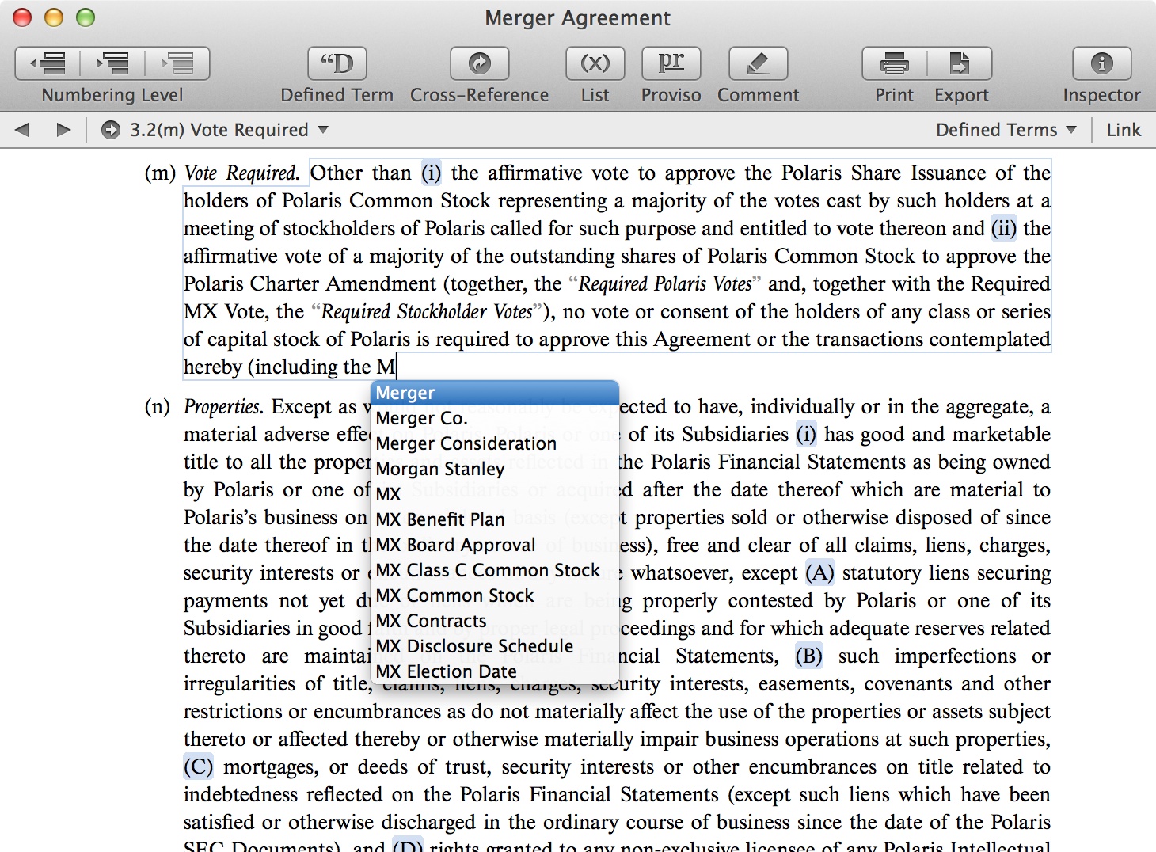
Task: Open the 3.2(m) Vote Required section dropdown
Action: (x=229, y=130)
